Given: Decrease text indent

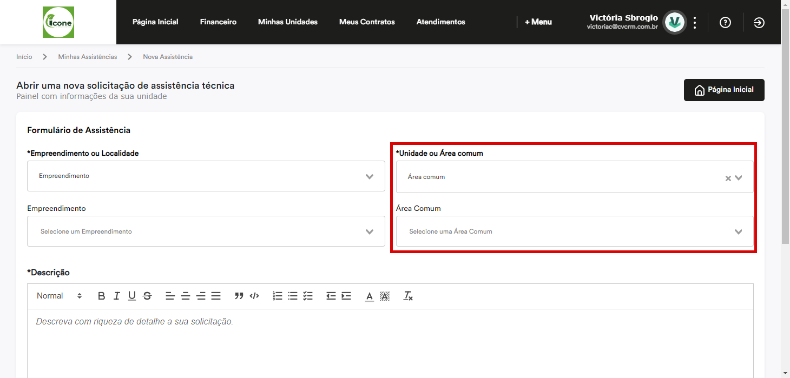Looking at the screenshot, I should point(331,296).
